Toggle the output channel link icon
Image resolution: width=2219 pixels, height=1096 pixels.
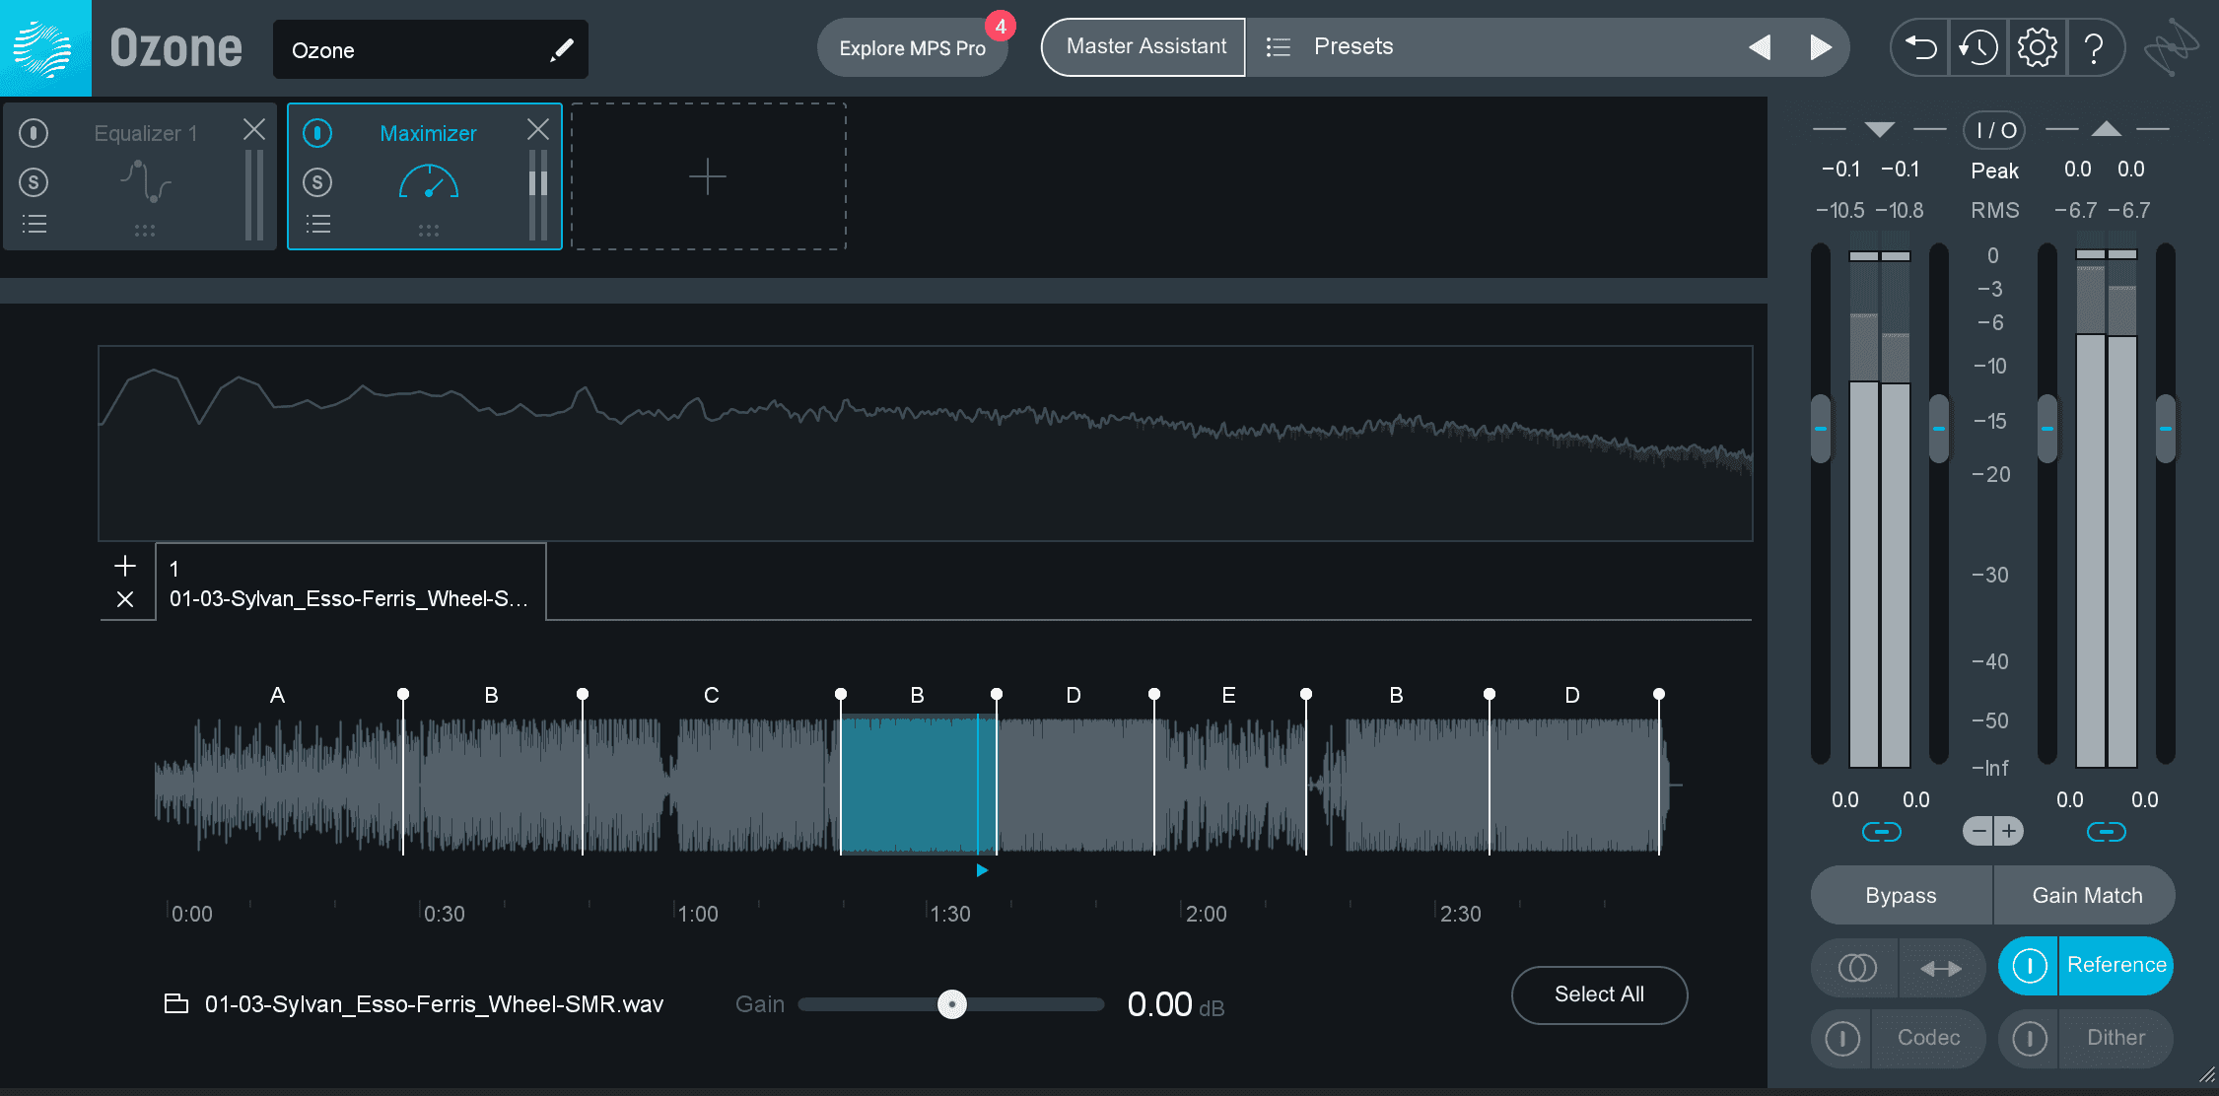pos(2106,832)
